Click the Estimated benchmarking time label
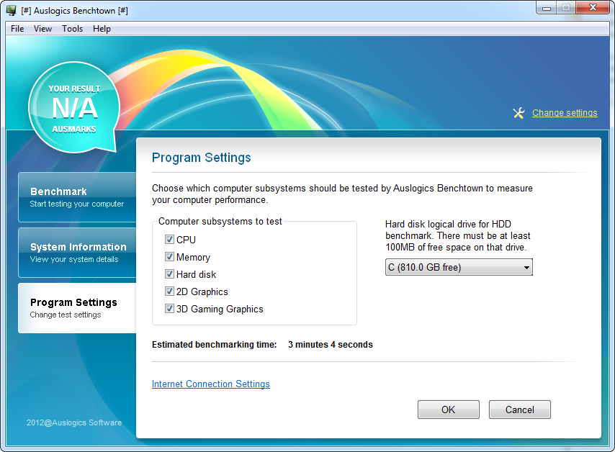The width and height of the screenshot is (615, 452). point(214,345)
